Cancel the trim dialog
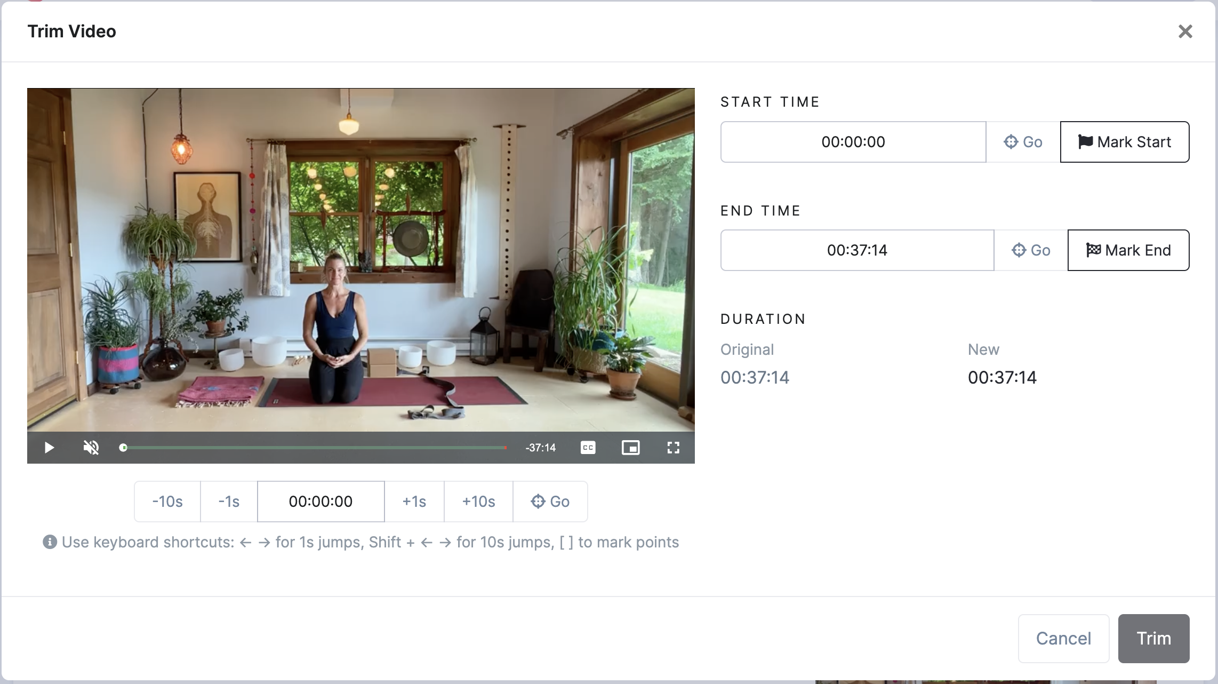 tap(1064, 639)
